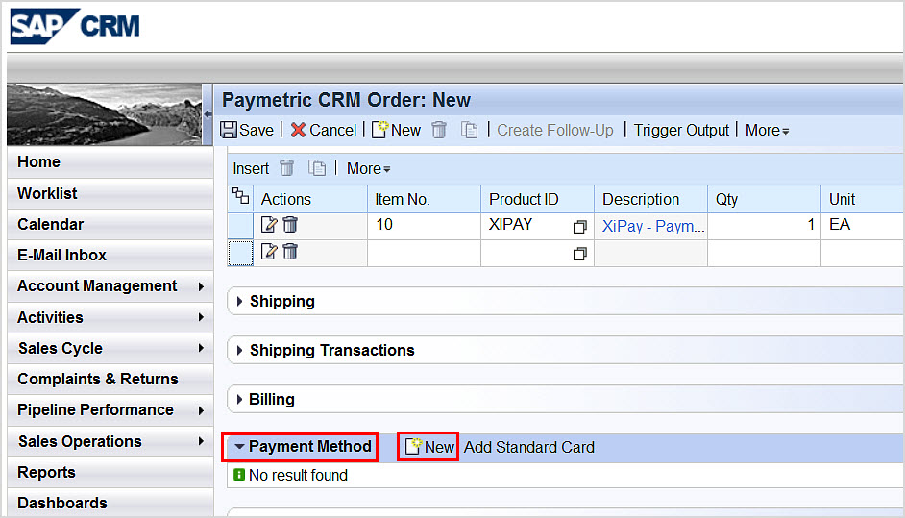Expand the Activities submenu arrow
The width and height of the screenshot is (905, 518).
(x=201, y=317)
